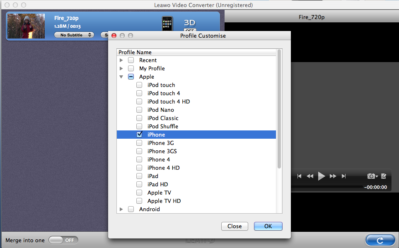Click the -00:00:00 time display
Viewport: 399px width, 248px height.
pos(375,187)
